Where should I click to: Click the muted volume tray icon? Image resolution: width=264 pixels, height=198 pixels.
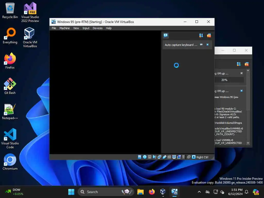(222, 192)
